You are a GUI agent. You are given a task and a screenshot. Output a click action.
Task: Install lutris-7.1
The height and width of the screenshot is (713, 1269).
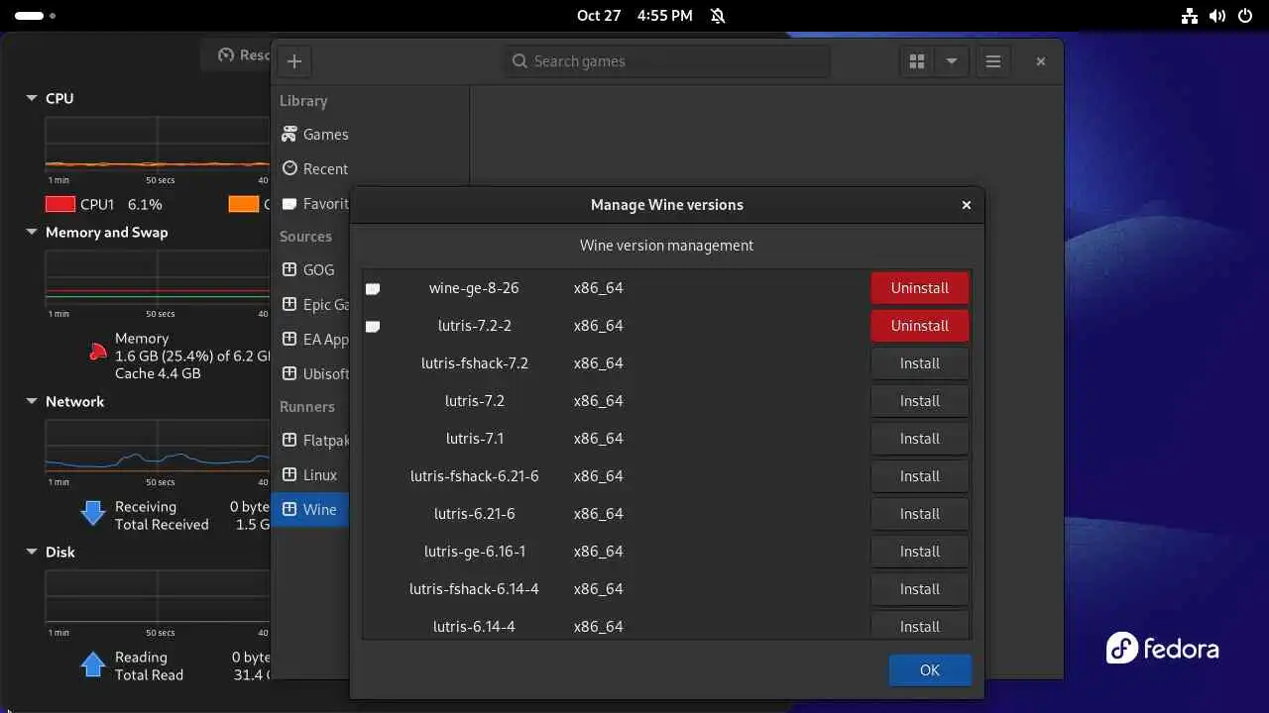920,439
